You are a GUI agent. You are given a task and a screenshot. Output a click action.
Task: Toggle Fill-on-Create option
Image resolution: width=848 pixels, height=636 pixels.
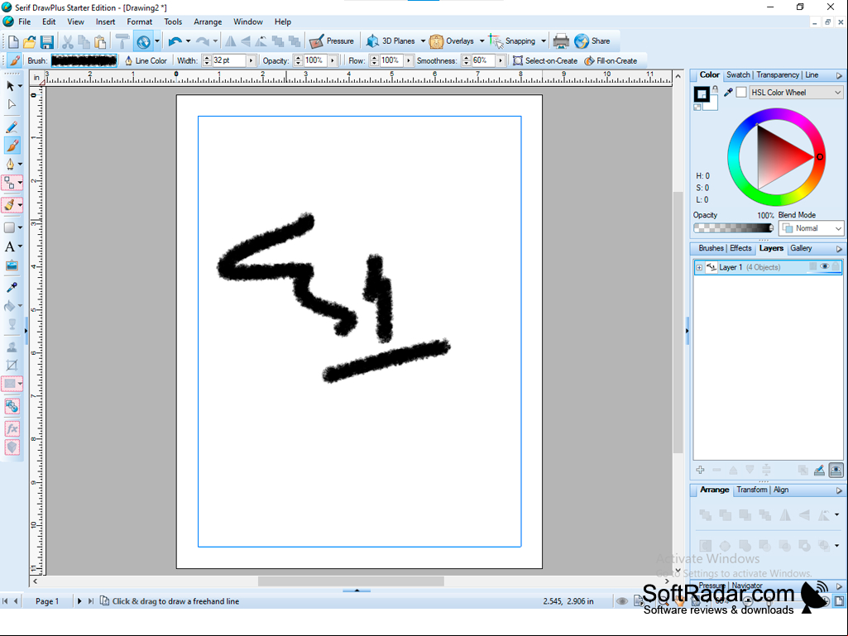(x=611, y=60)
